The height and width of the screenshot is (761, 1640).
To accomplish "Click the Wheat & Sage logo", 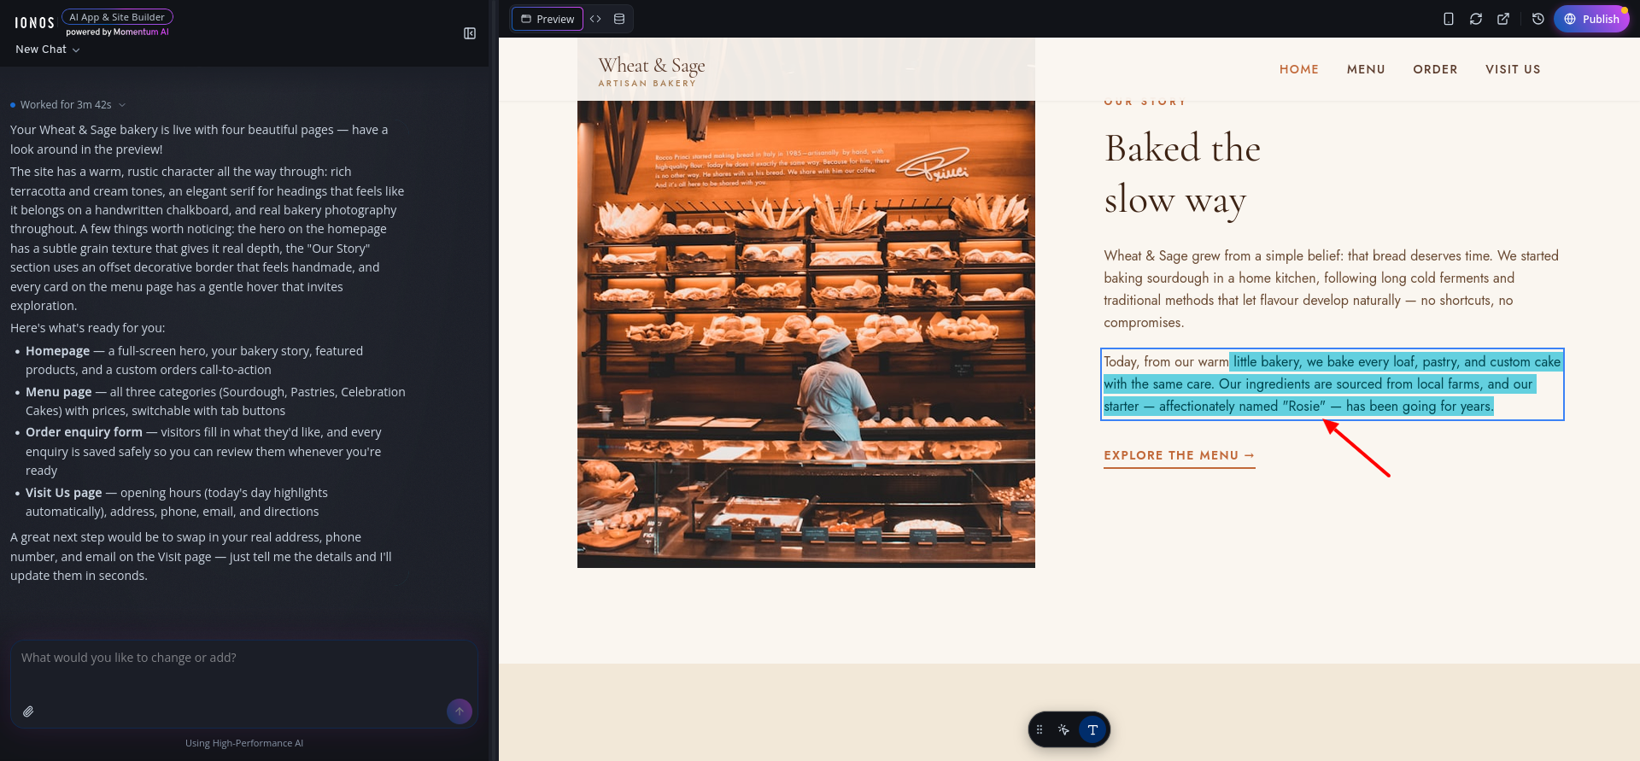I will pyautogui.click(x=652, y=71).
